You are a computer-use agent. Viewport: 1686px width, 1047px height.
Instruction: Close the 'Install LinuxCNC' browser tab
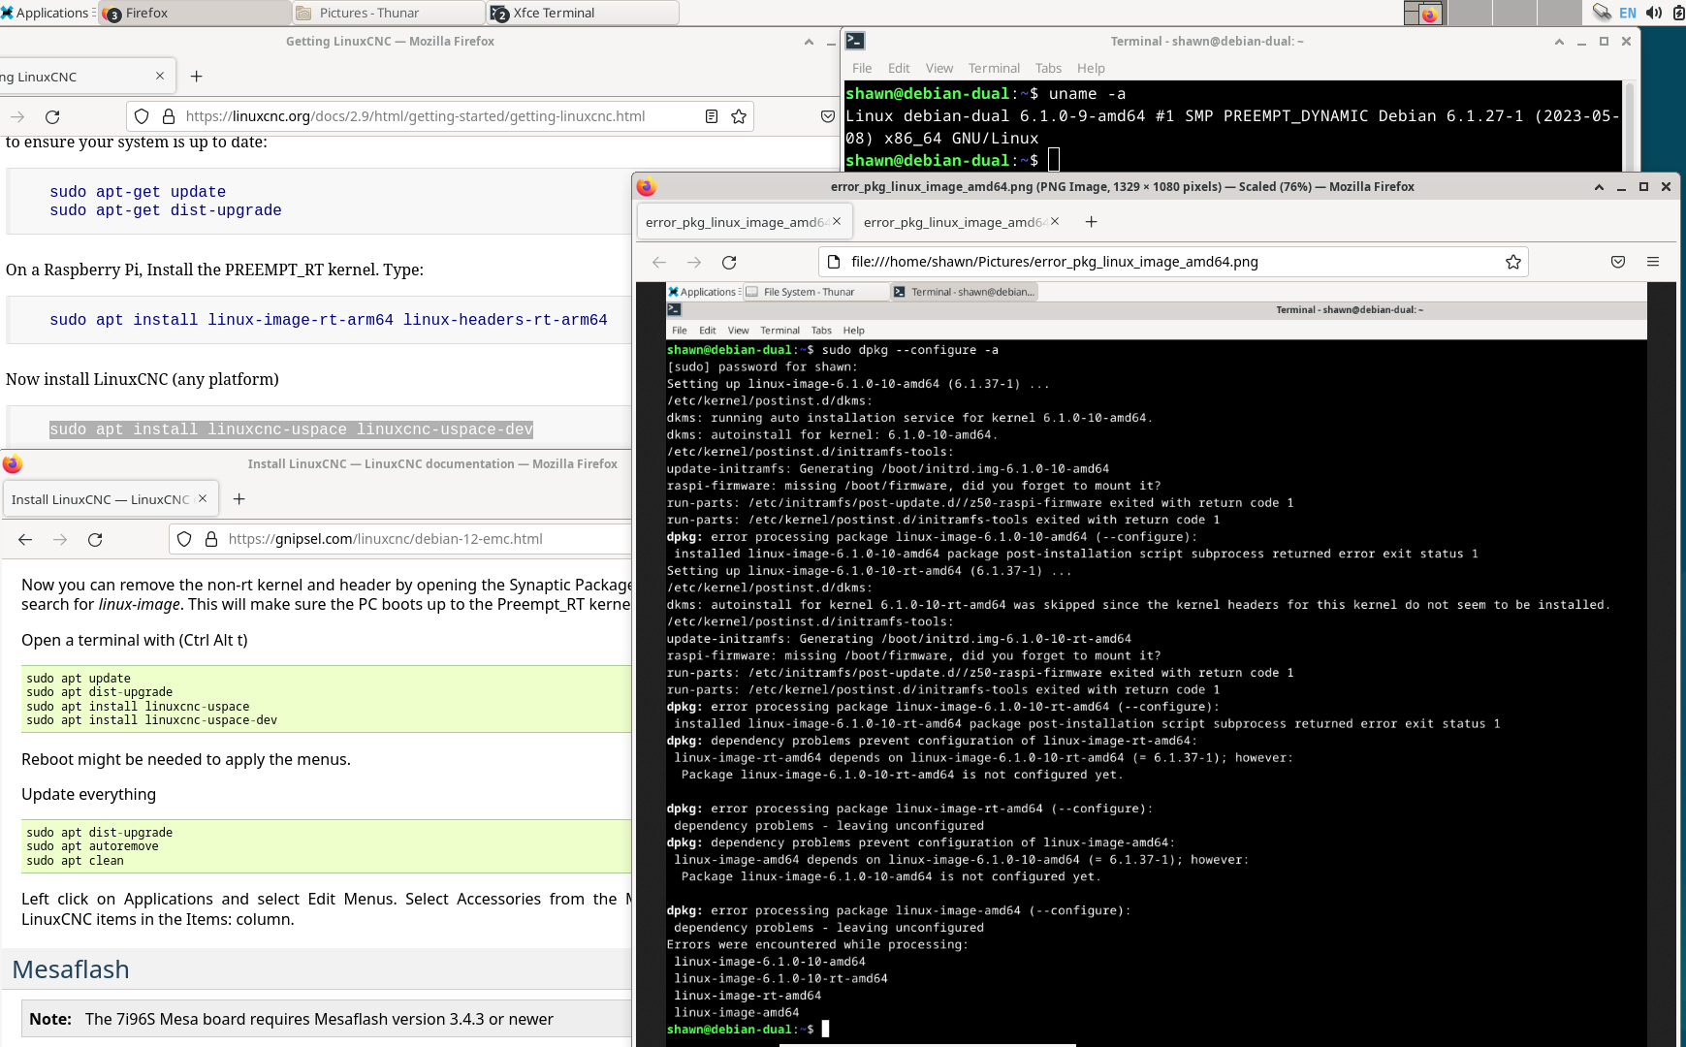(x=203, y=498)
